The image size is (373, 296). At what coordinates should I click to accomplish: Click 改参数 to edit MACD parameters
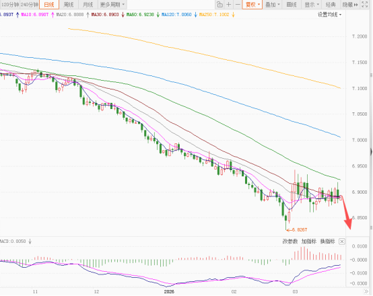(290, 242)
